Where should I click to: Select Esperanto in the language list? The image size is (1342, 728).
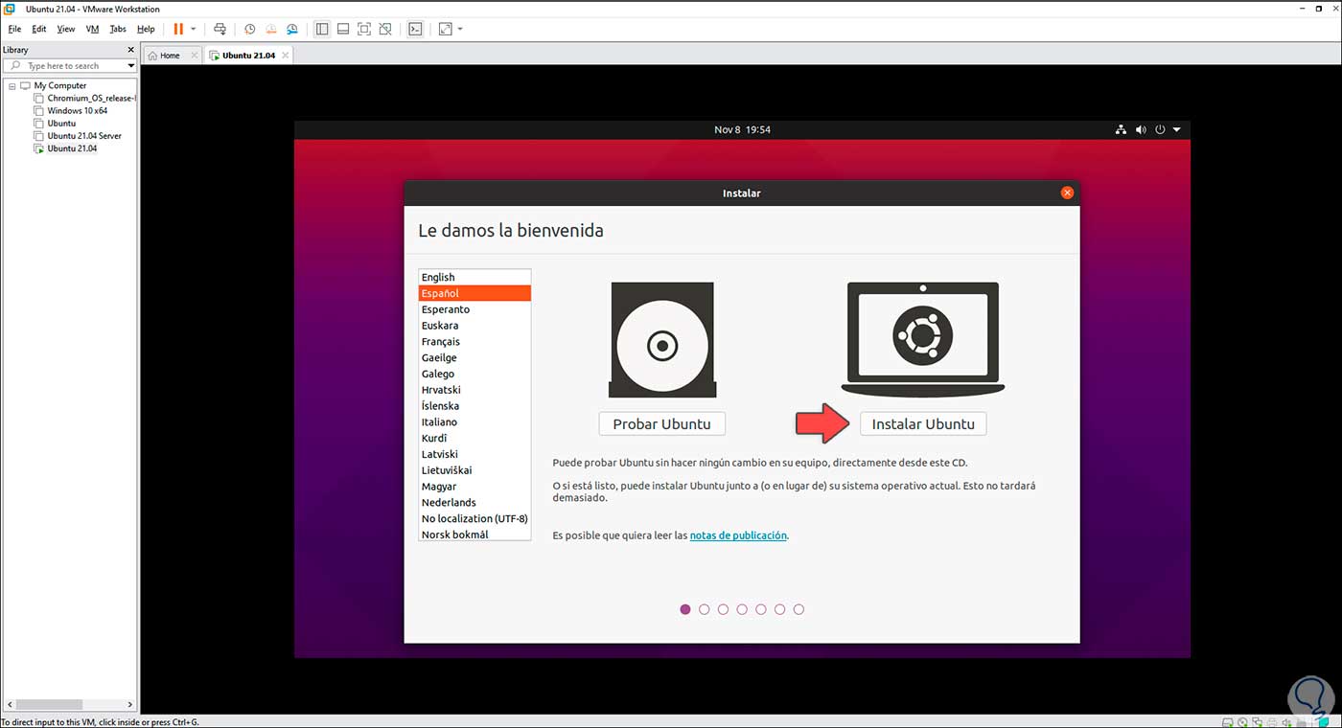[x=474, y=309]
